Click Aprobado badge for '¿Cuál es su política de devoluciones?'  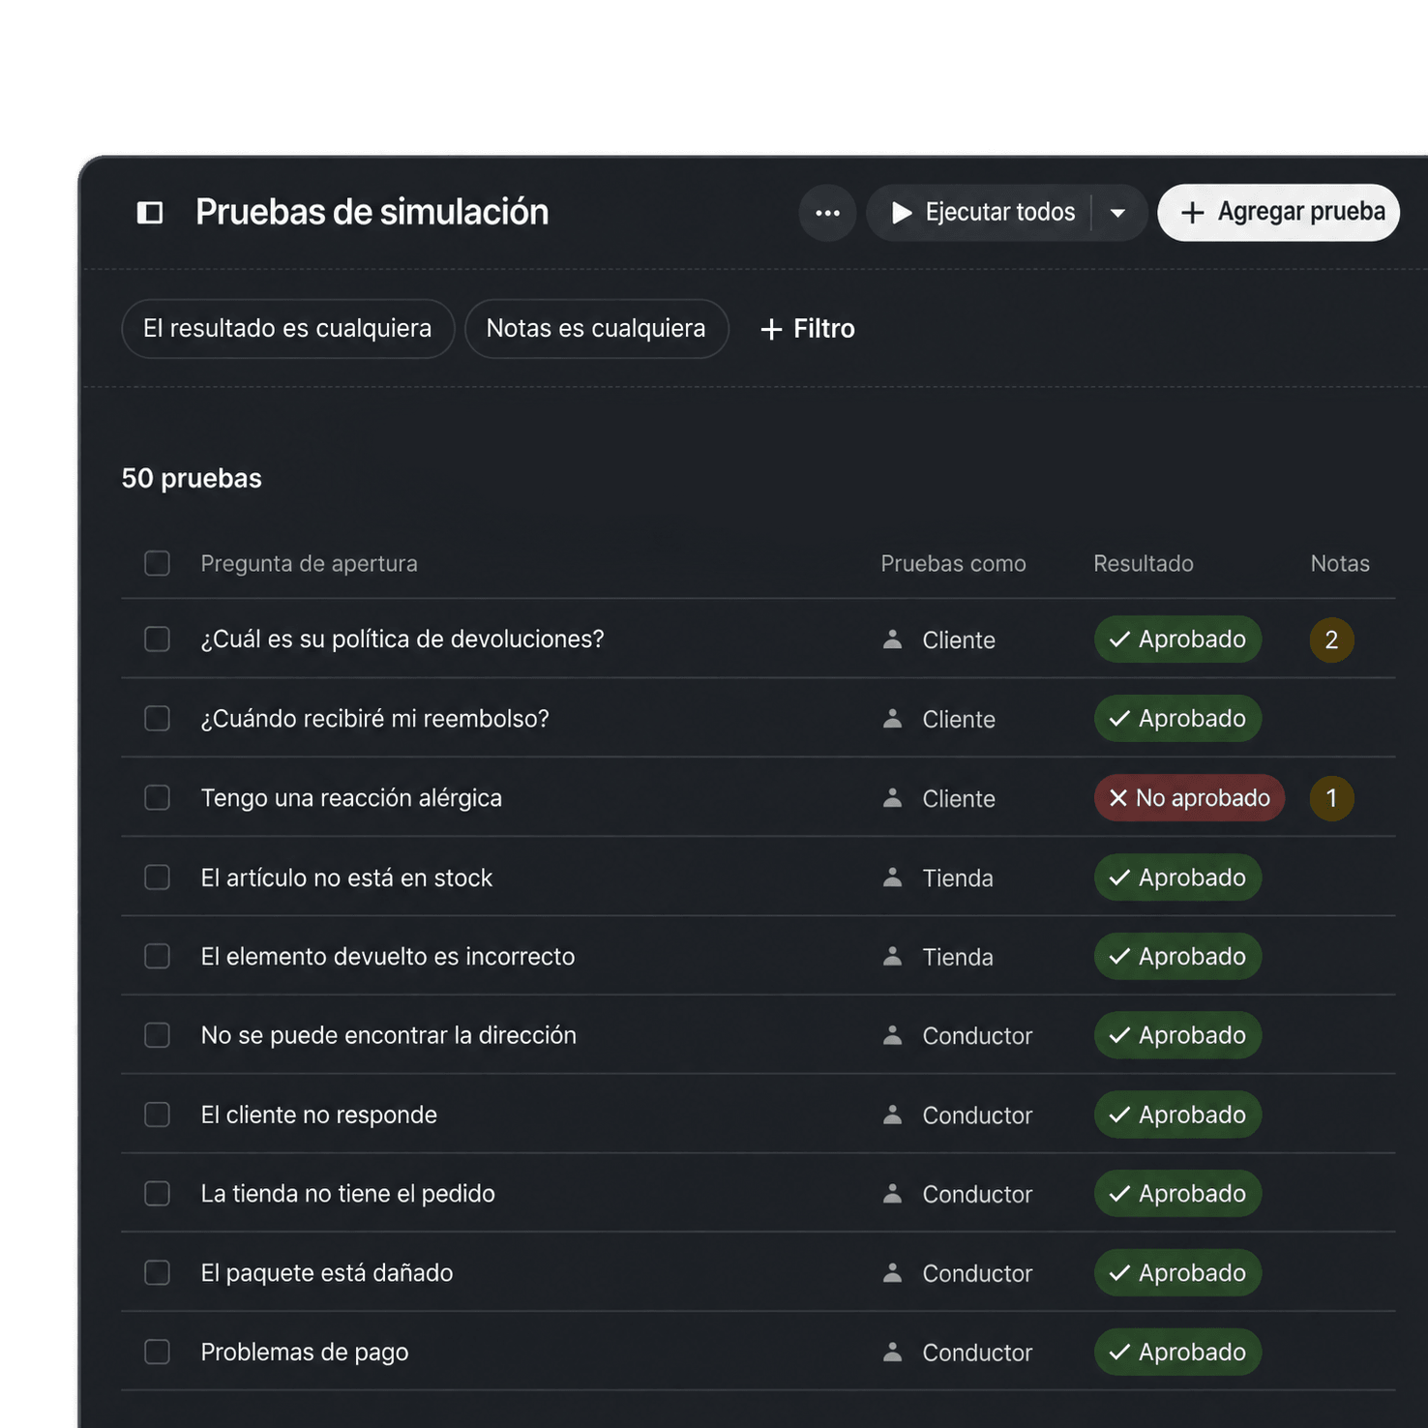(1177, 640)
